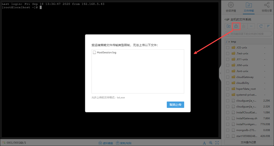Click the 取消上传 button
Screen dimensions: 274x146
[x=175, y=104]
